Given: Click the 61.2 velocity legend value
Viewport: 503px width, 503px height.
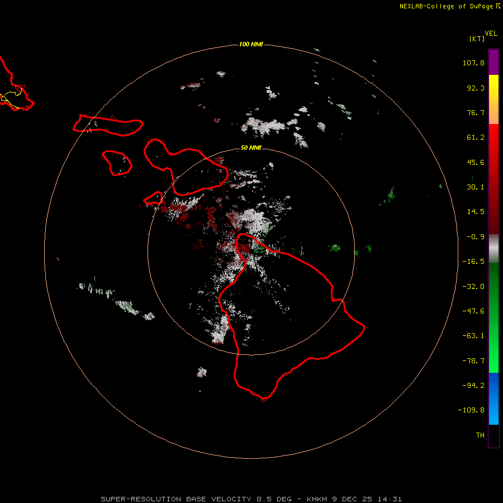Looking at the screenshot, I should point(476,137).
